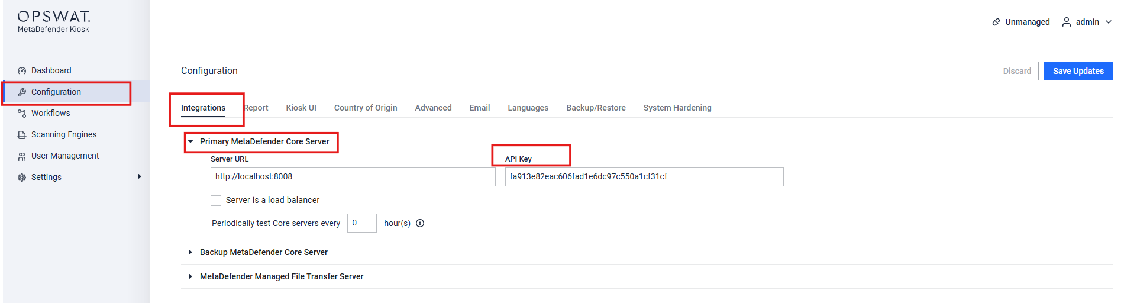The width and height of the screenshot is (1137, 303).
Task: Click the Scanning Engines icon
Action: click(x=22, y=135)
